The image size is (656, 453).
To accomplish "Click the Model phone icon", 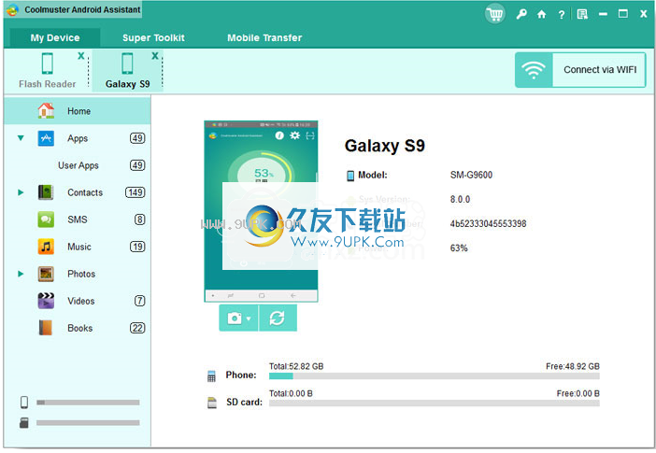I will click(x=350, y=176).
